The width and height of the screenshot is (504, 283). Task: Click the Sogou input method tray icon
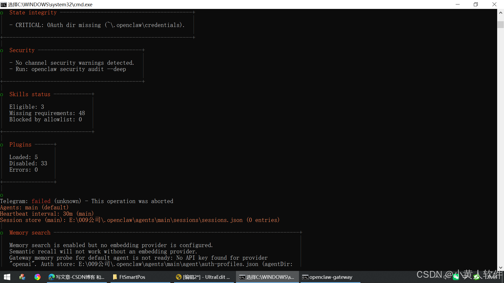pos(476,277)
